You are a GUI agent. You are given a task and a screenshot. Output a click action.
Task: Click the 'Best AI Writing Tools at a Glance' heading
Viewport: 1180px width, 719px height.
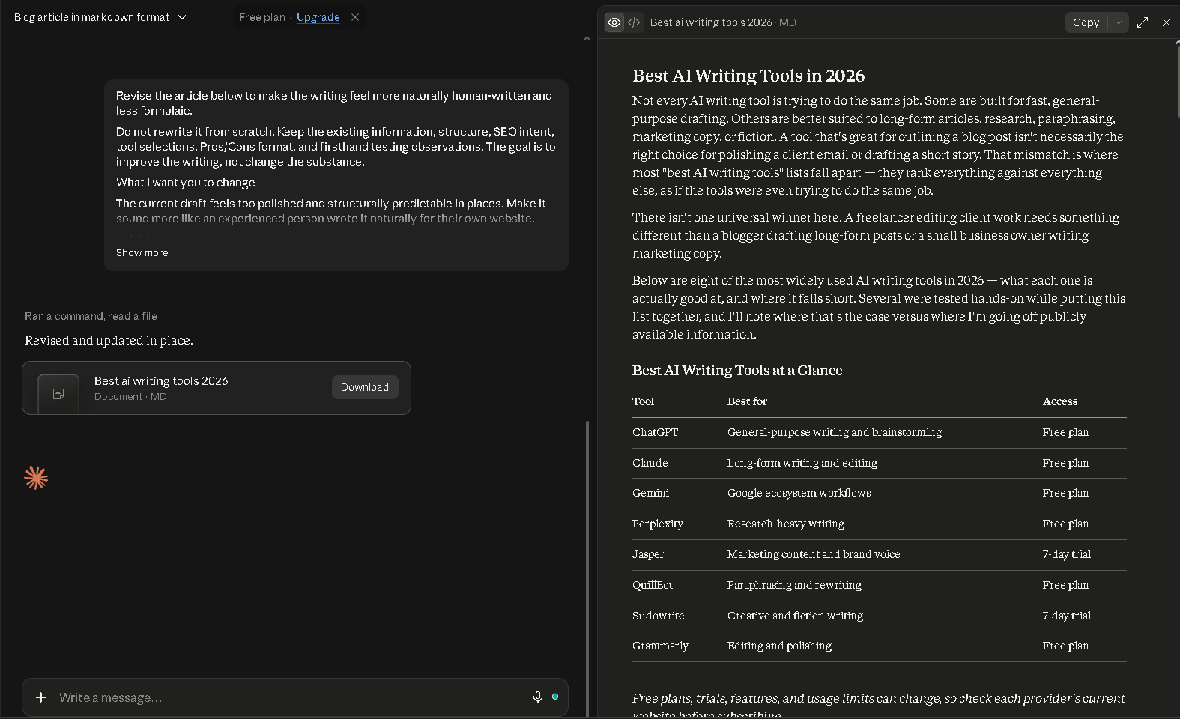click(x=737, y=371)
